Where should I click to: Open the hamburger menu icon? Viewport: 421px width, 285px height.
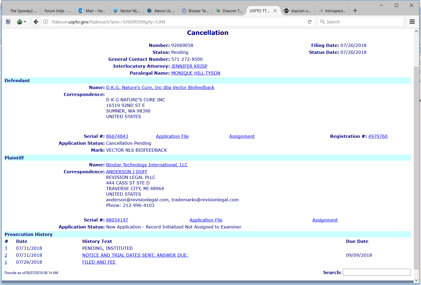(x=412, y=22)
